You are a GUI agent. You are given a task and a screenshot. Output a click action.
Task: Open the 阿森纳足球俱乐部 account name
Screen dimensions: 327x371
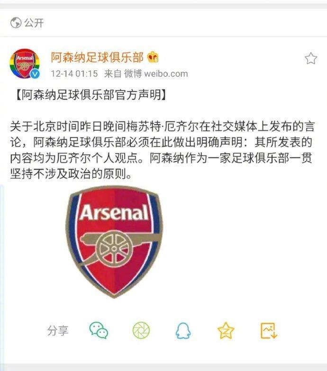pos(97,57)
